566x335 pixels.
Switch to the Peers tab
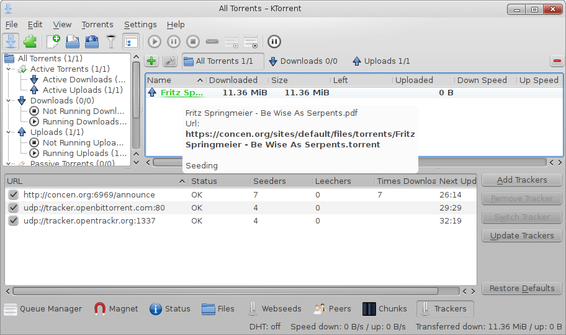click(332, 309)
